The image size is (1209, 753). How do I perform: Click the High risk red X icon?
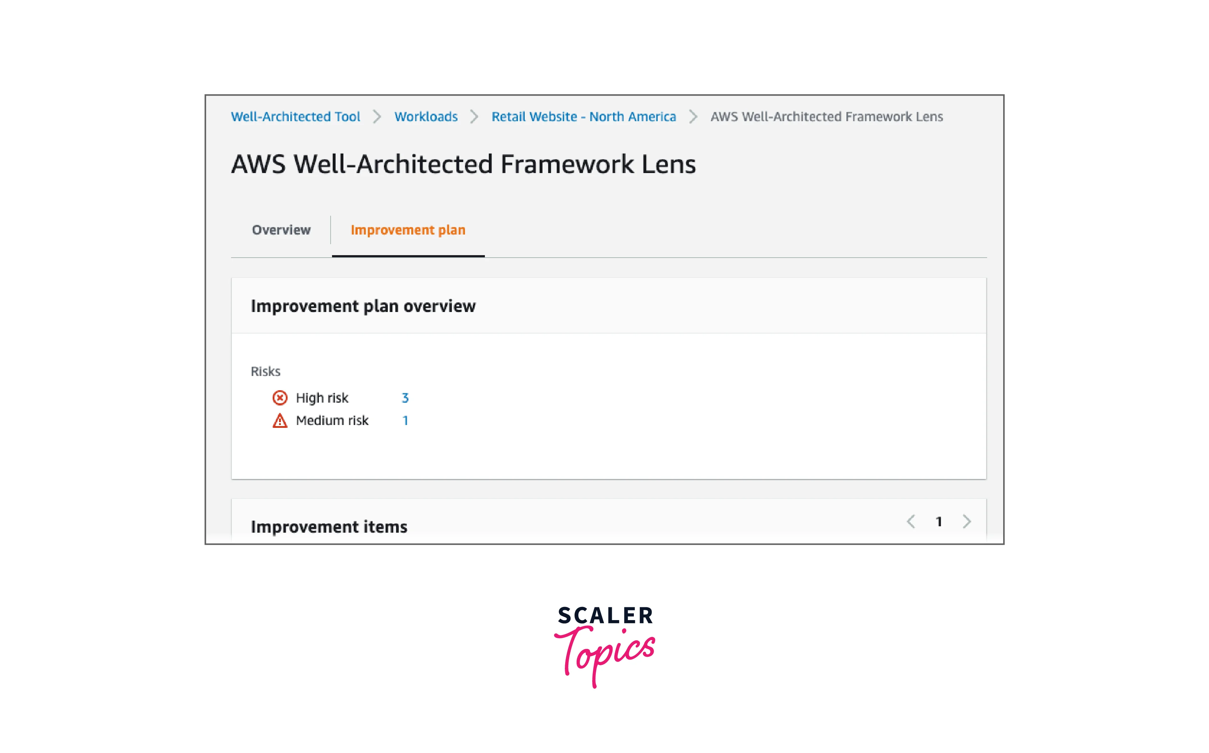pos(279,397)
